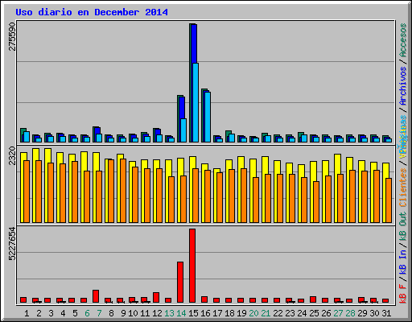Click the x-axis day label 22
This screenshot has height=322, width=412.
pyautogui.click(x=278, y=313)
